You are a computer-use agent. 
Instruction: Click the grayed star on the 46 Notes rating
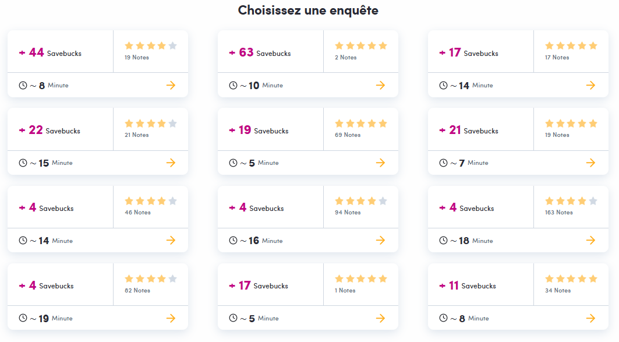point(172,200)
